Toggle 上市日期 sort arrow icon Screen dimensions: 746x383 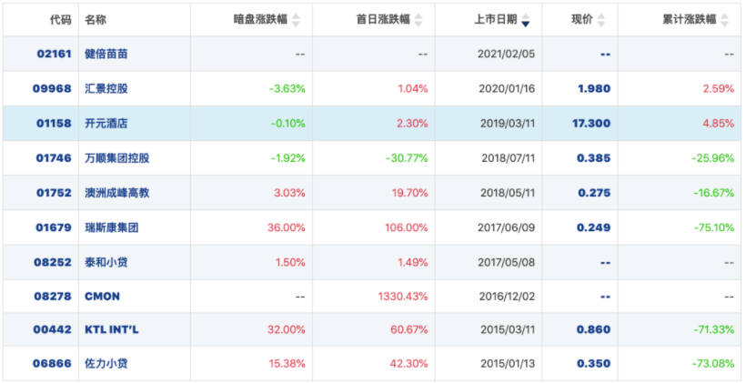click(525, 20)
